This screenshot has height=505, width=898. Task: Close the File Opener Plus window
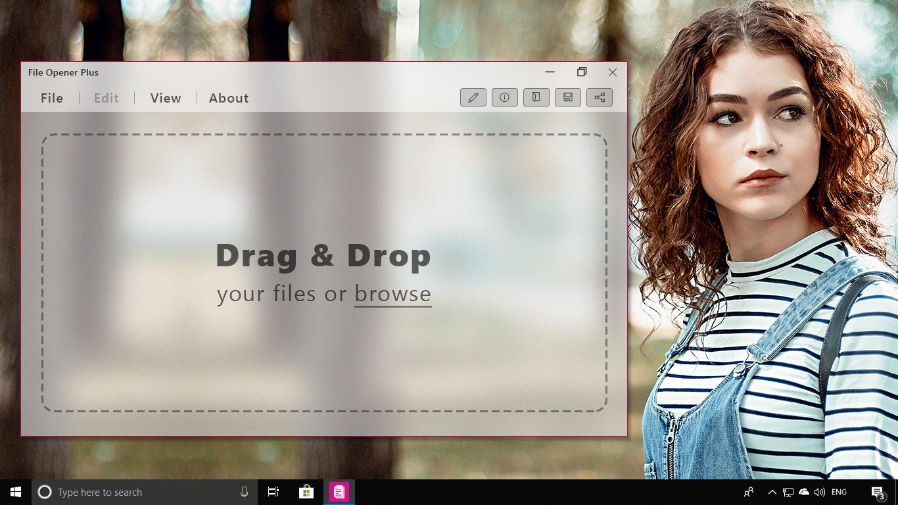pyautogui.click(x=613, y=72)
